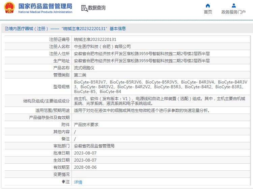Select 安徽省药品监督管理局 approval department
Viewport: 253px width, 189px height.
(94, 146)
